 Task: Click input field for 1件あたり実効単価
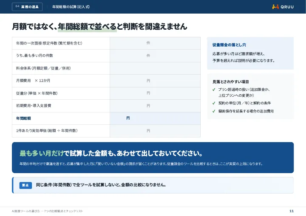[x=155, y=131]
